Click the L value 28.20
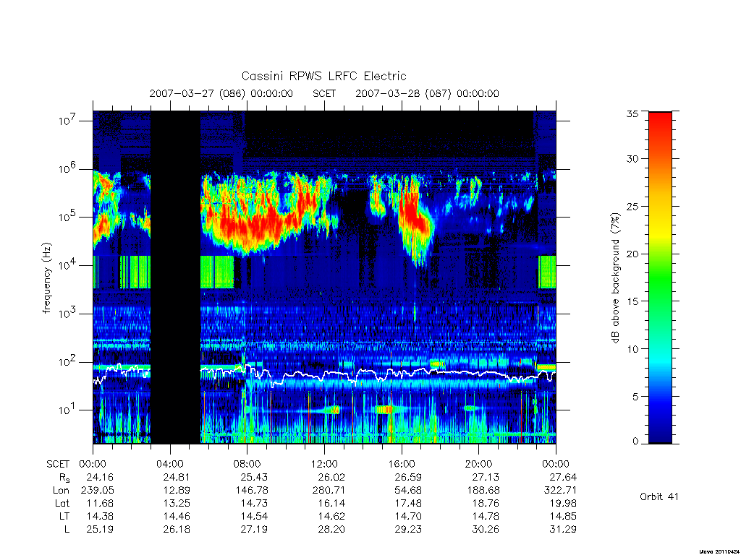Screen dimensions: 741x555 click(x=331, y=529)
